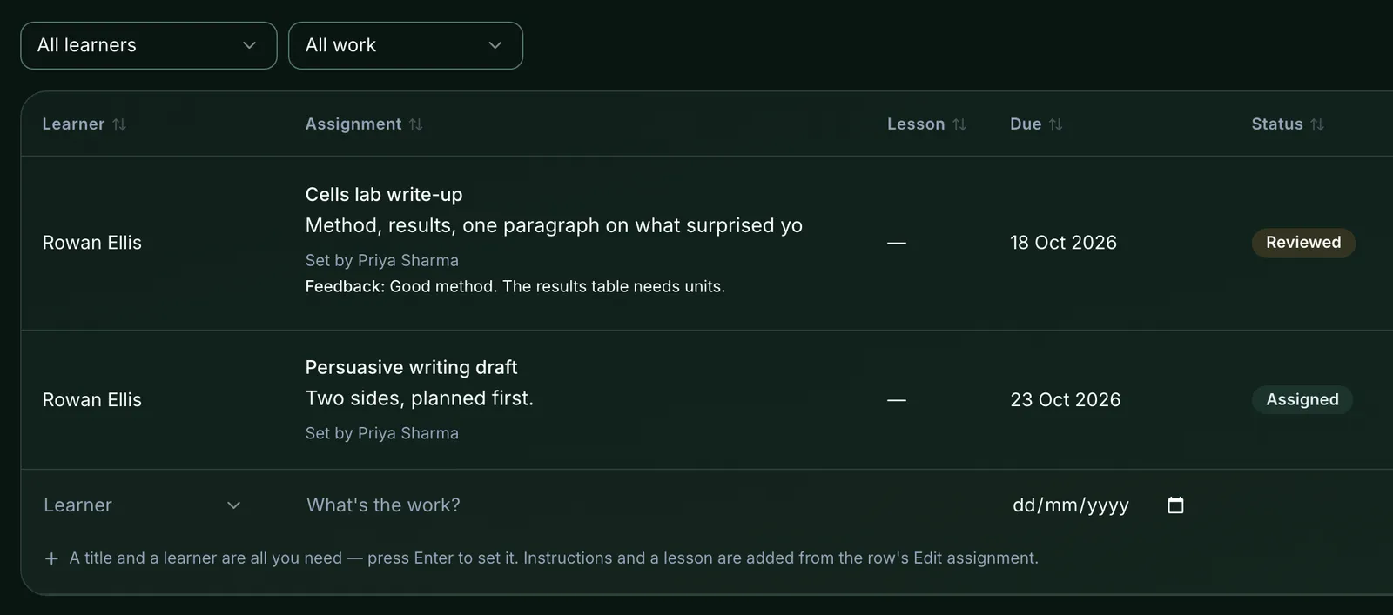
Task: Sort table by Status arrows icon
Action: [x=1317, y=124]
